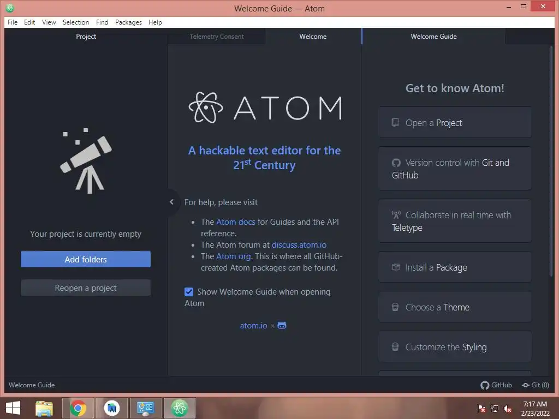The width and height of the screenshot is (559, 419).
Task: Click 'Your project is currently empty' text
Action: tap(86, 234)
